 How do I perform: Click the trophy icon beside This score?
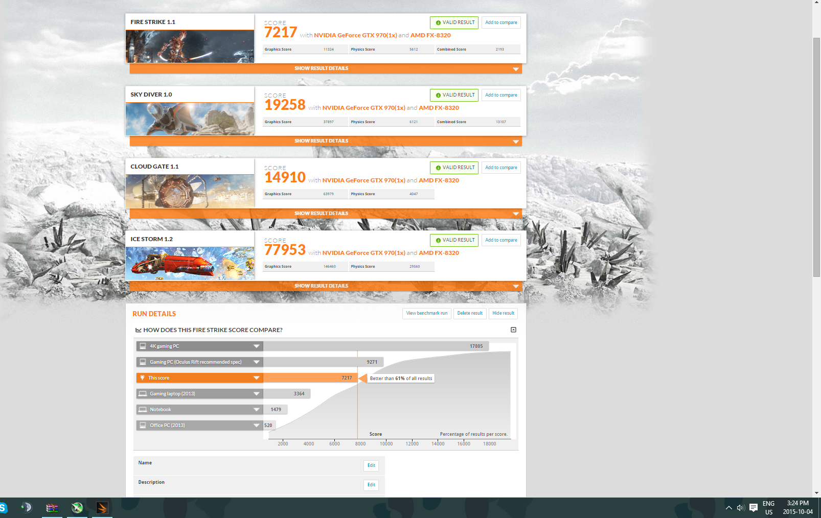click(x=143, y=378)
